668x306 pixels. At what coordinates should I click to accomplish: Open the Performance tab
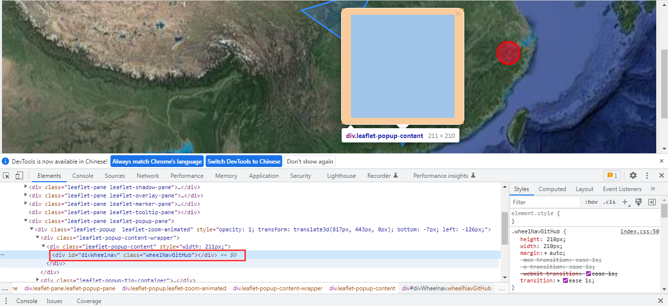(x=187, y=176)
